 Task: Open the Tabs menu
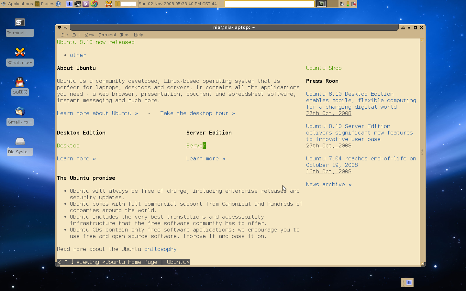(x=125, y=35)
